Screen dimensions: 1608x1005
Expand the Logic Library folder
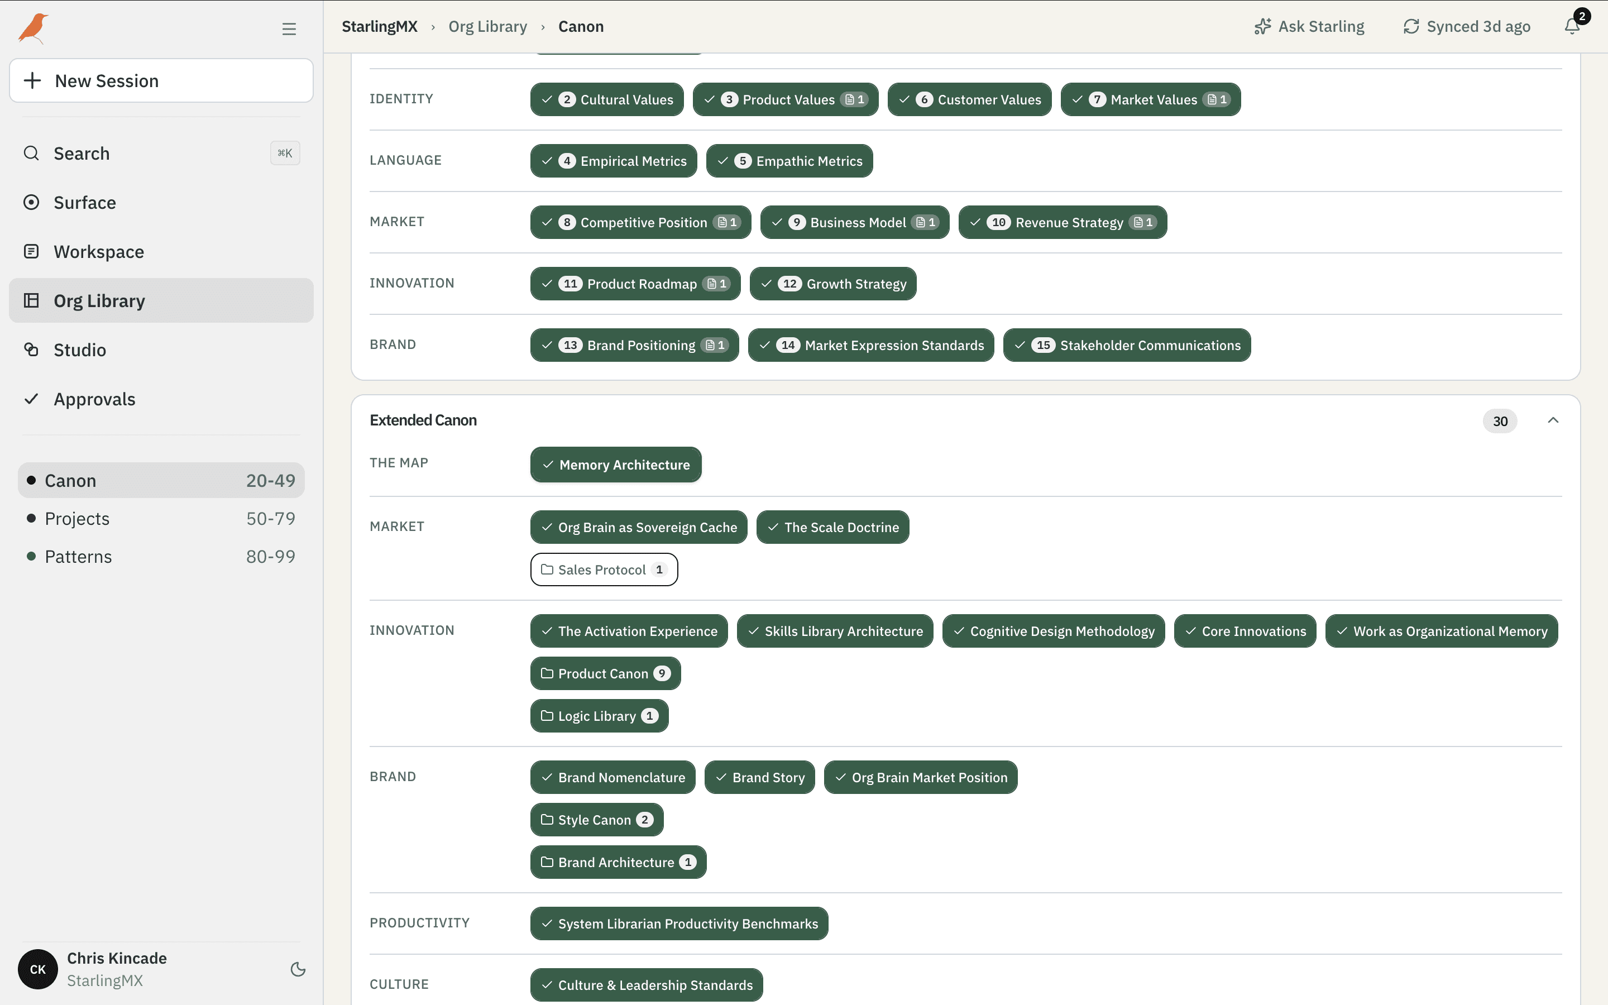[x=599, y=716]
